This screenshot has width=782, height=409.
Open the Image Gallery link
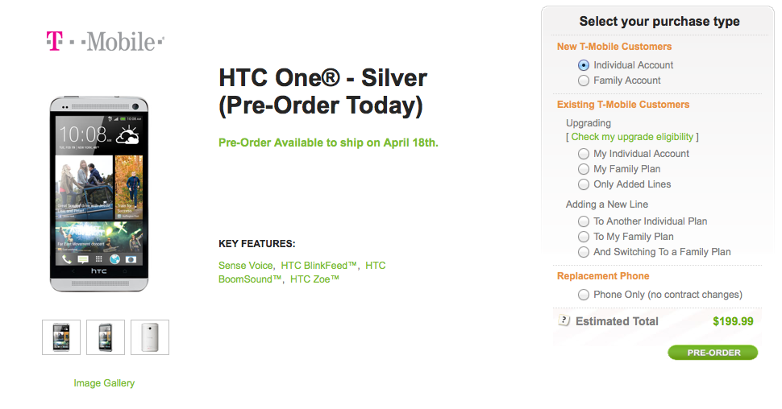click(104, 383)
